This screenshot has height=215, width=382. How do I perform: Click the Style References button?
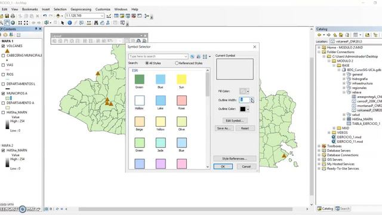coord(235,159)
